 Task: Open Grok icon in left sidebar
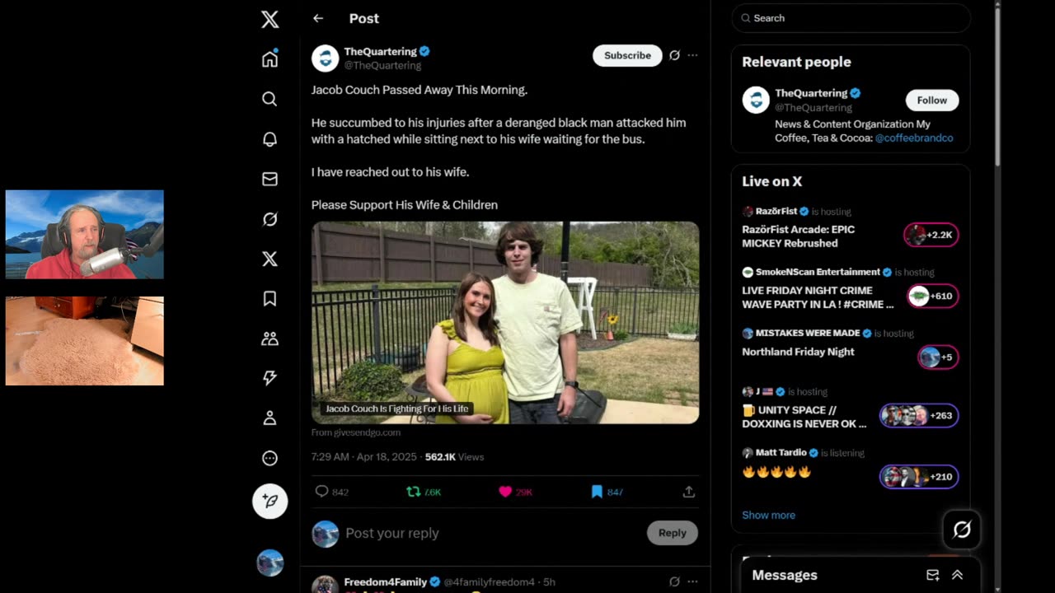pyautogui.click(x=270, y=219)
